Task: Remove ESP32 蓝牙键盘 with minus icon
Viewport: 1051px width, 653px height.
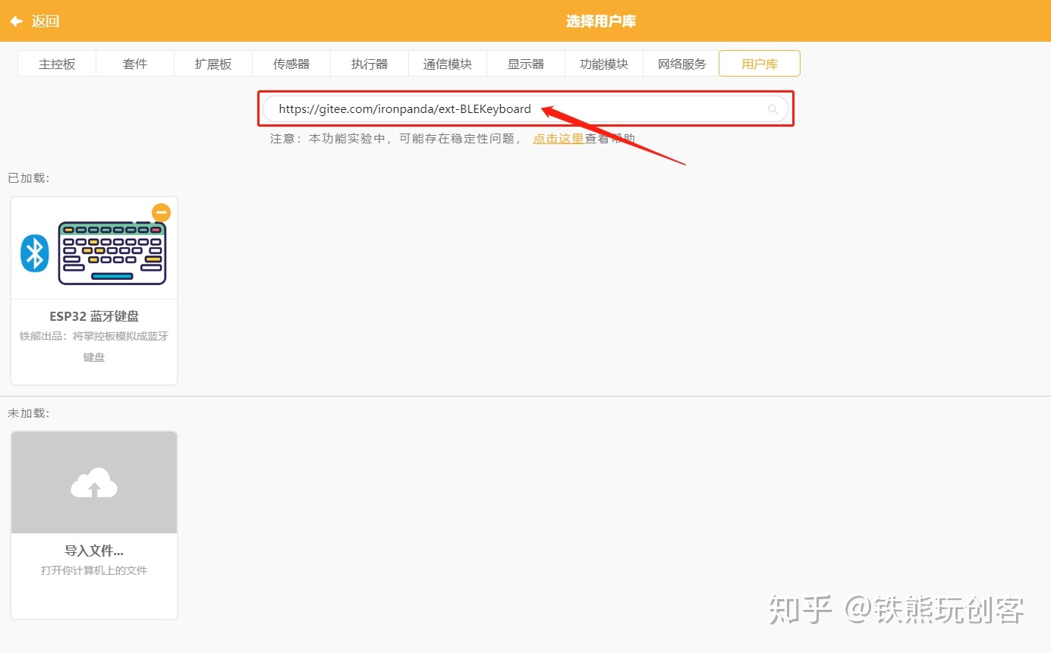Action: [x=161, y=212]
